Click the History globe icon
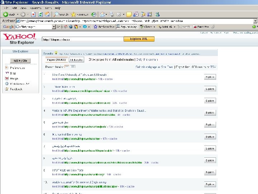The image size is (258, 194). 94,14
